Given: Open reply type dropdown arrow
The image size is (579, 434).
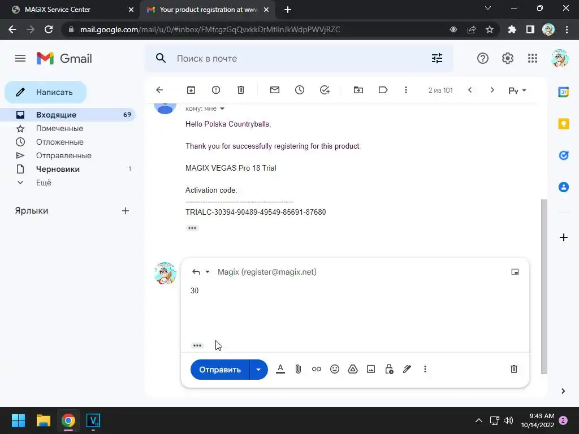Looking at the screenshot, I should point(208,272).
